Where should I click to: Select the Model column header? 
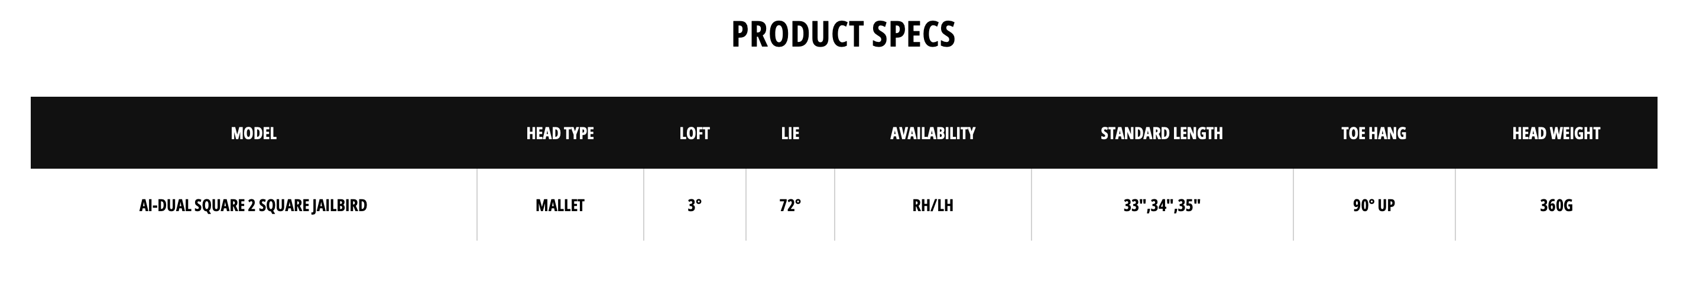tap(253, 134)
